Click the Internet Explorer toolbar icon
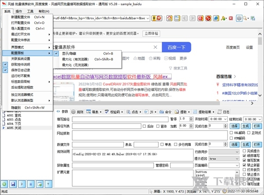Viewport: 264px width, 195px height. pyautogui.click(x=216, y=18)
